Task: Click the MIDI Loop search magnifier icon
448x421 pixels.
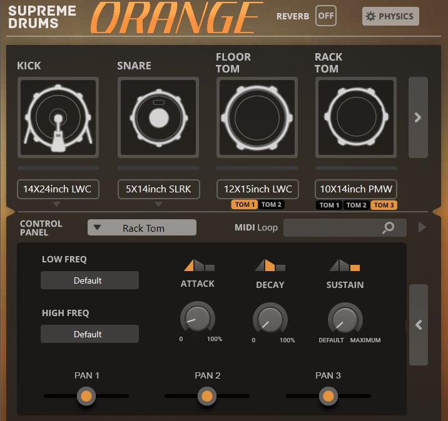Action: pyautogui.click(x=389, y=228)
